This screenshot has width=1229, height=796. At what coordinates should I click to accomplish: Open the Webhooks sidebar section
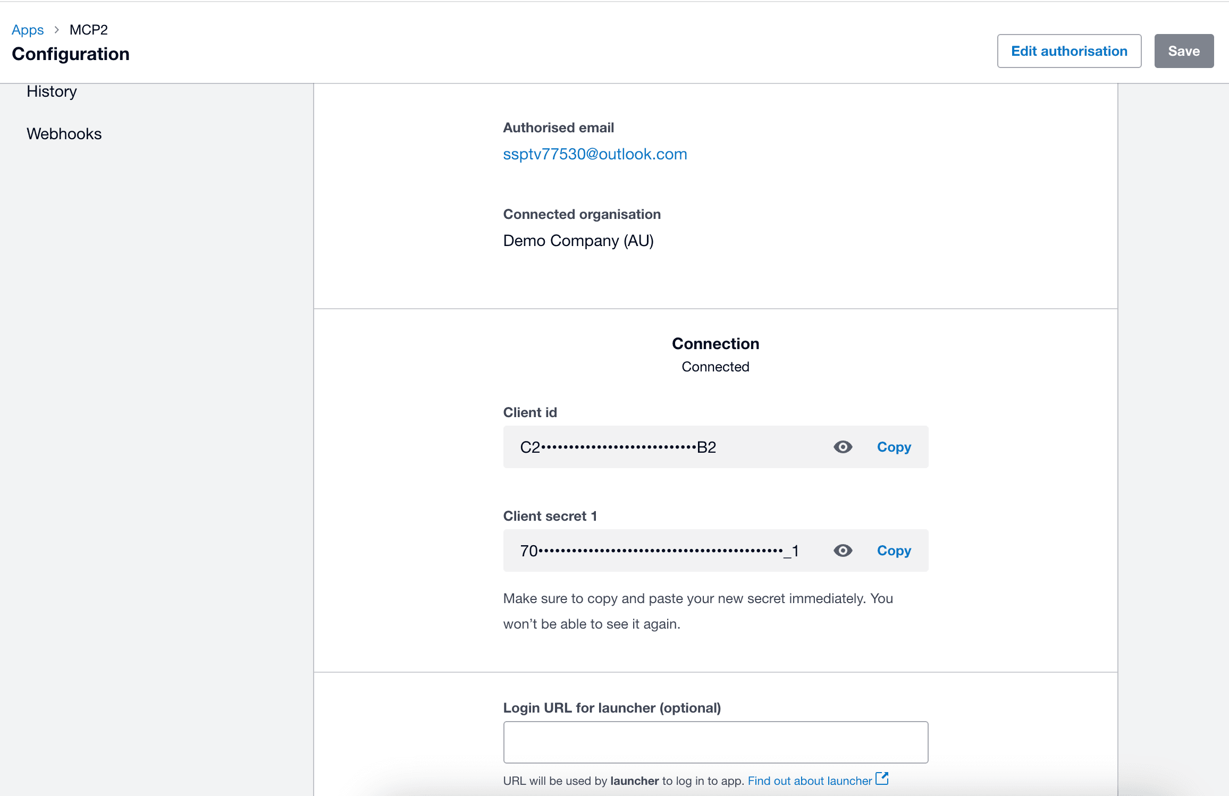pyautogui.click(x=64, y=134)
